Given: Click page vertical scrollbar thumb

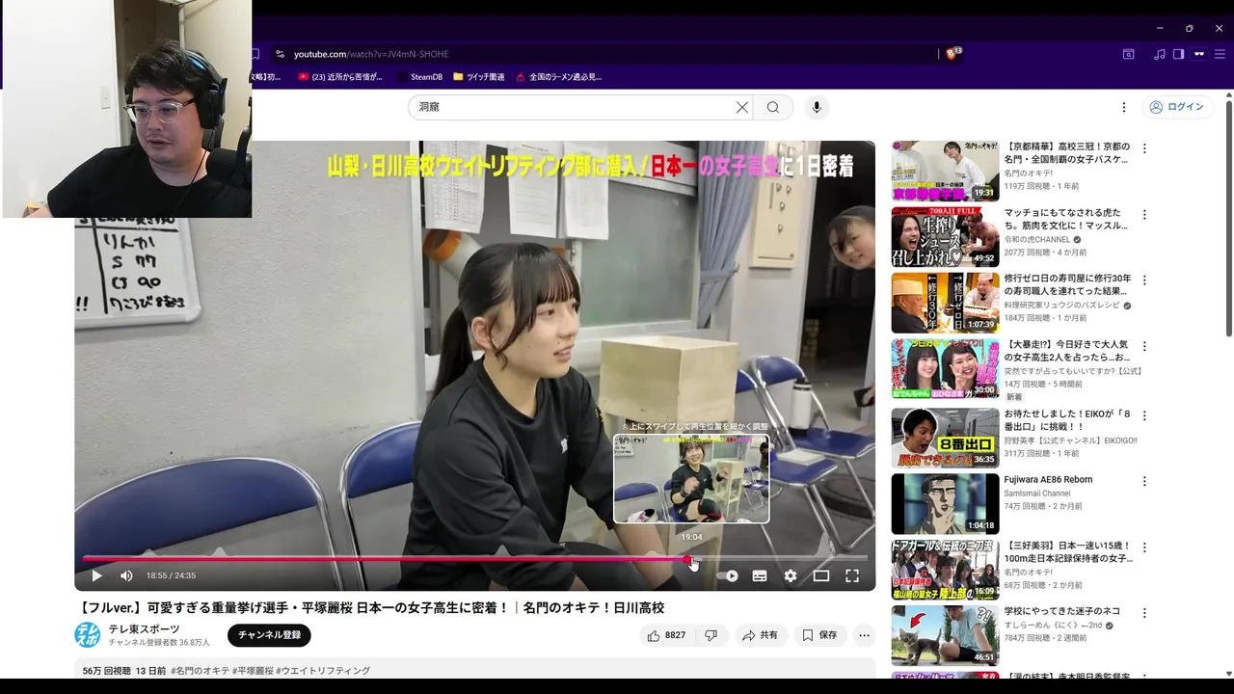Looking at the screenshot, I should point(1228,218).
